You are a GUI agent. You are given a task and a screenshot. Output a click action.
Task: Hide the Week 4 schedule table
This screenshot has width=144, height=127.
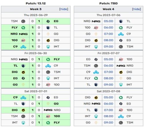137,9
